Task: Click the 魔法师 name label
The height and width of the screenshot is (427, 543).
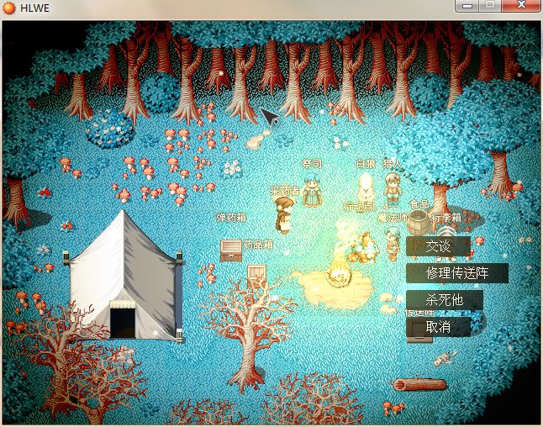Action: [x=393, y=218]
